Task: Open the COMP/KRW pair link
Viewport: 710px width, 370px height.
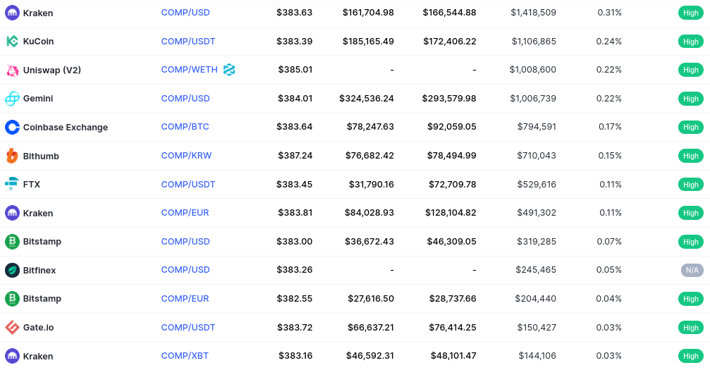Action: coord(186,156)
